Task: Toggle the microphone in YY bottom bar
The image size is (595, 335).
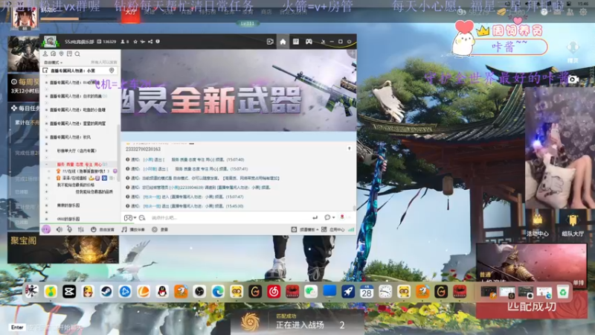Action: [69, 229]
